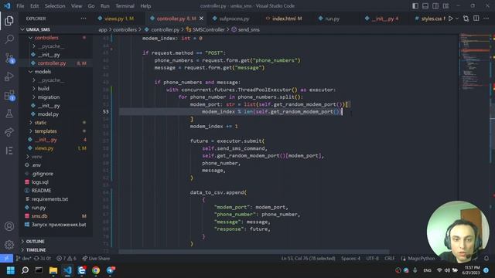
Task: Change Spaces: 4 indentation setting
Action: coord(350,259)
